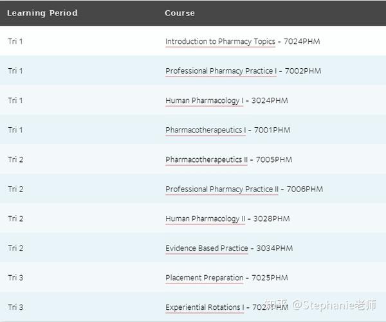The height and width of the screenshot is (322, 386).
Task: Open Placement Preparation course link
Action: point(205,278)
